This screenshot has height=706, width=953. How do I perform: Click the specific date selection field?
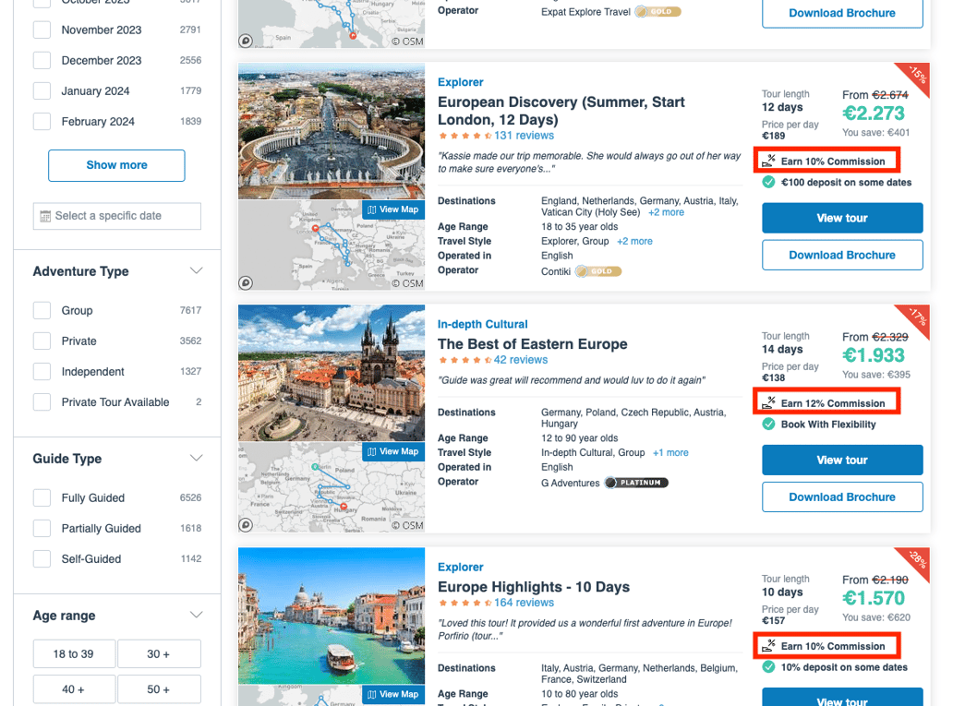116,216
